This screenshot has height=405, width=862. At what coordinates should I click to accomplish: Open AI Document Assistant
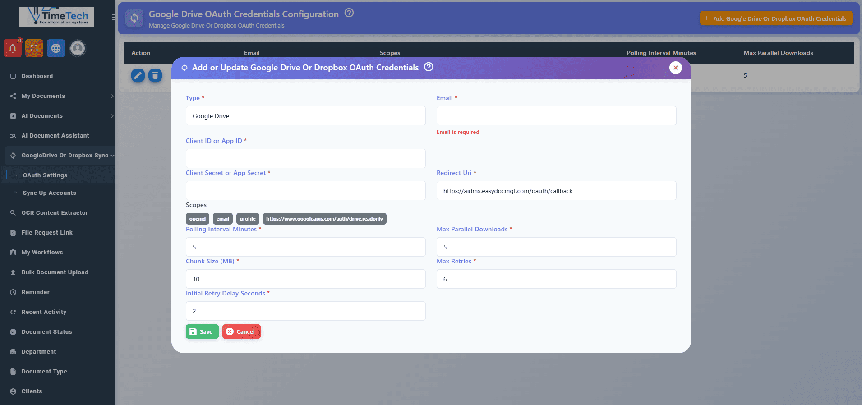[55, 135]
